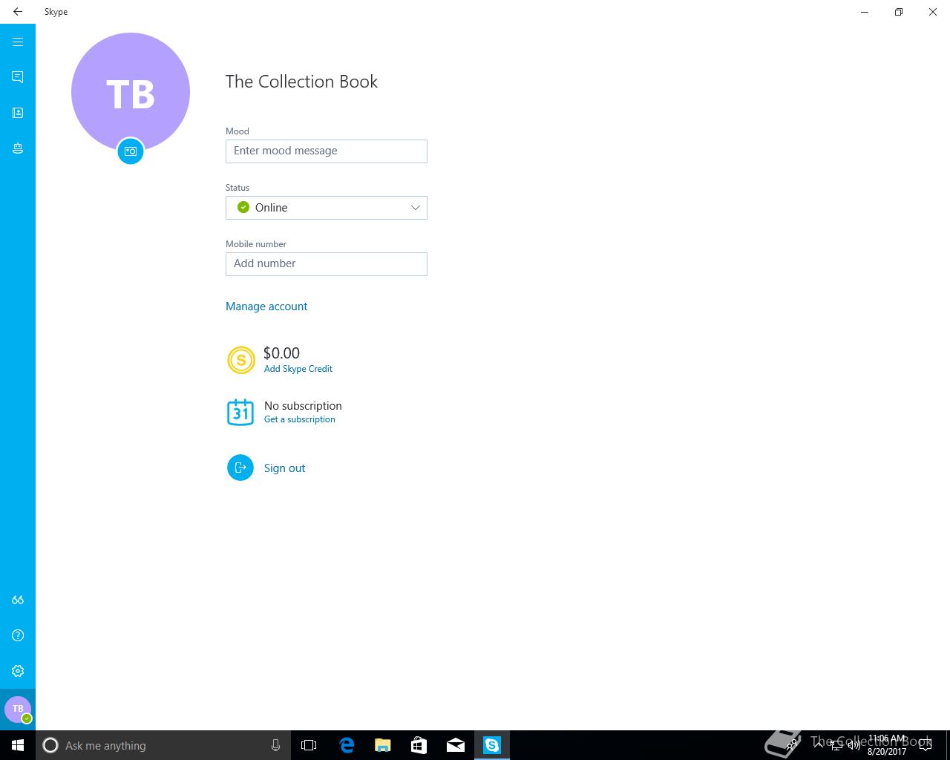Click the $0.00 credit balance text
Image resolution: width=950 pixels, height=760 pixels.
click(282, 353)
